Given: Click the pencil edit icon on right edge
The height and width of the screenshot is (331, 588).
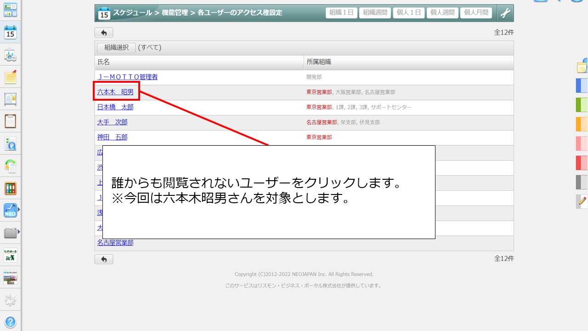Looking at the screenshot, I should pyautogui.click(x=582, y=201).
